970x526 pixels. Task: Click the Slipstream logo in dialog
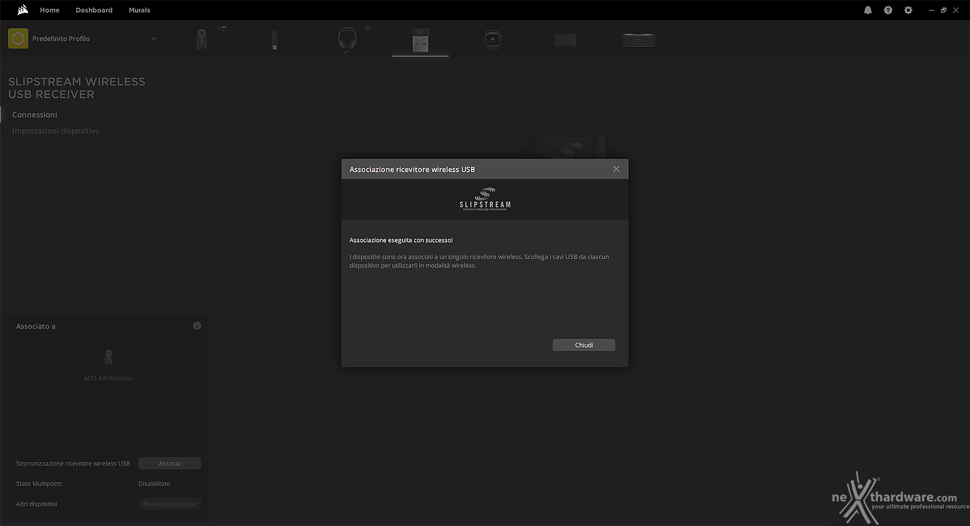coord(485,199)
